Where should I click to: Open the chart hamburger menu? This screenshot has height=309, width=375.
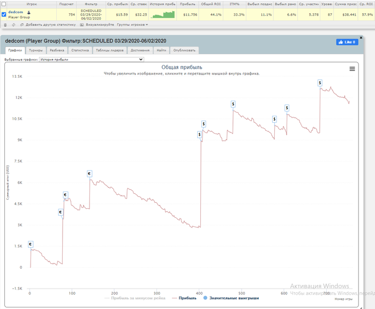[x=352, y=69]
